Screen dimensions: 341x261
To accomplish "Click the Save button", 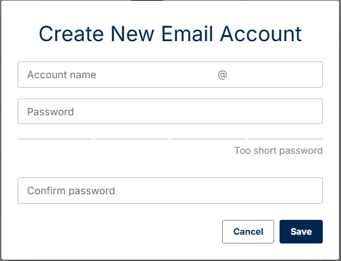I will [x=301, y=231].
